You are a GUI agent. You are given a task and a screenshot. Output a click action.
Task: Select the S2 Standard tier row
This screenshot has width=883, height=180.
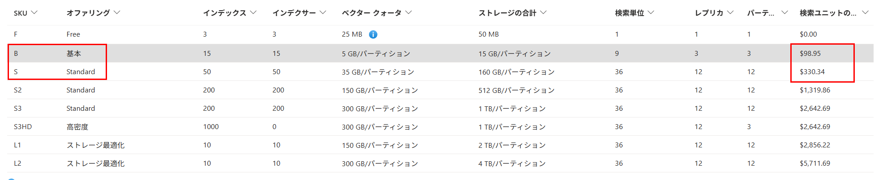tap(440, 90)
